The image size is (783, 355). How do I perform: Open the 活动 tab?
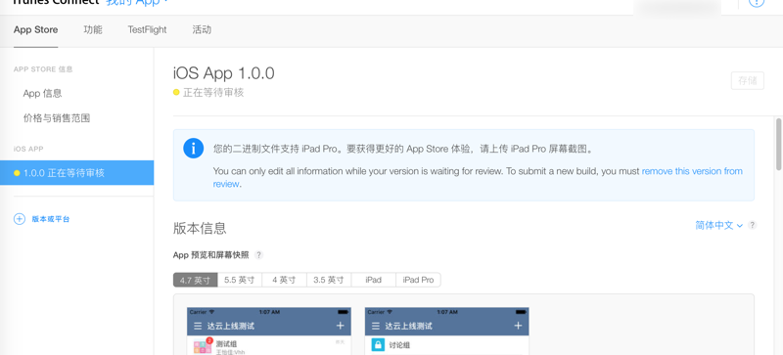pos(202,30)
